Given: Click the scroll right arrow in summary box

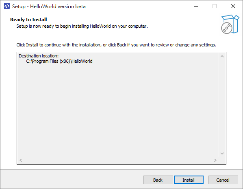Looking at the screenshot, I should 215,160.
